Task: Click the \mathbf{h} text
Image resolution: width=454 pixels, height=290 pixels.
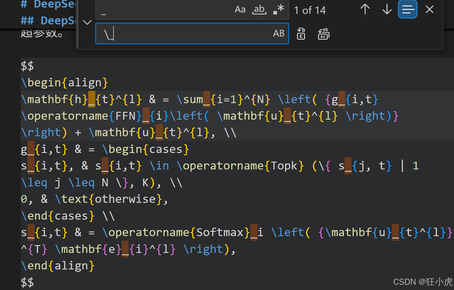Action: point(54,99)
